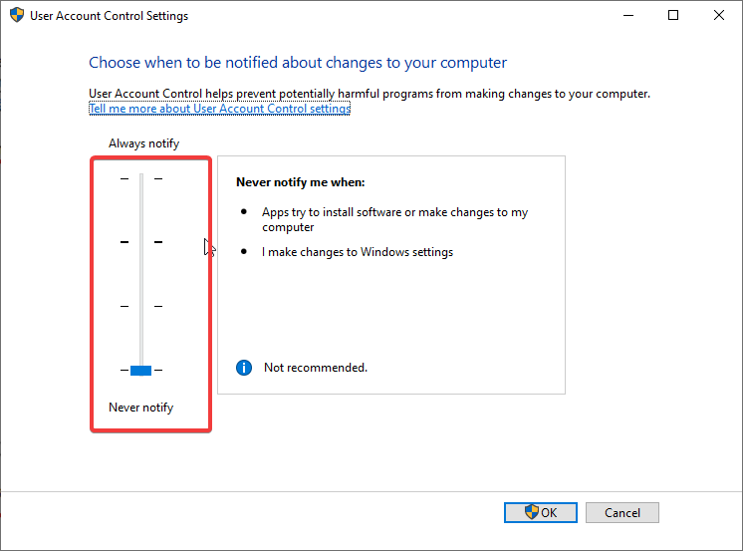Click the blue slider thumb at Never notify

click(140, 371)
